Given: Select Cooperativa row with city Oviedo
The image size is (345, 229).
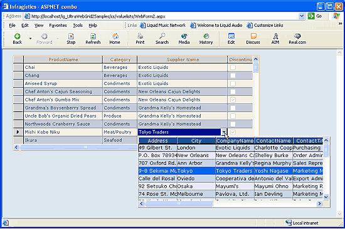Looking at the screenshot, I should pos(231,179).
